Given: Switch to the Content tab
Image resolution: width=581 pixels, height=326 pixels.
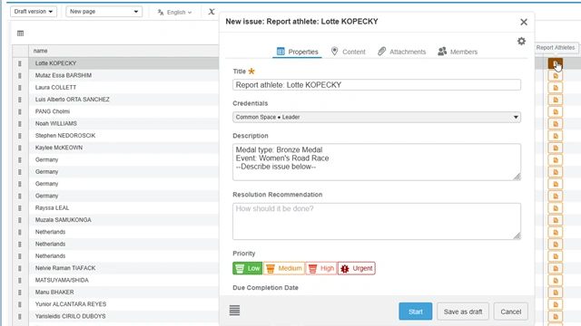Looking at the screenshot, I should pyautogui.click(x=348, y=52).
